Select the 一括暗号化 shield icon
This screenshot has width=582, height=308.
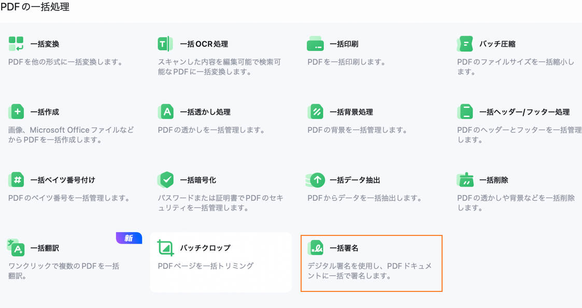point(165,180)
